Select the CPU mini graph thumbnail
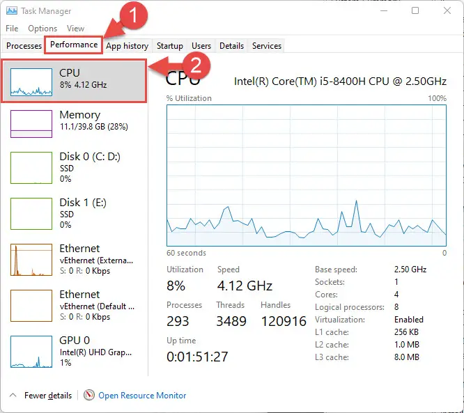The image size is (464, 413). (31, 82)
